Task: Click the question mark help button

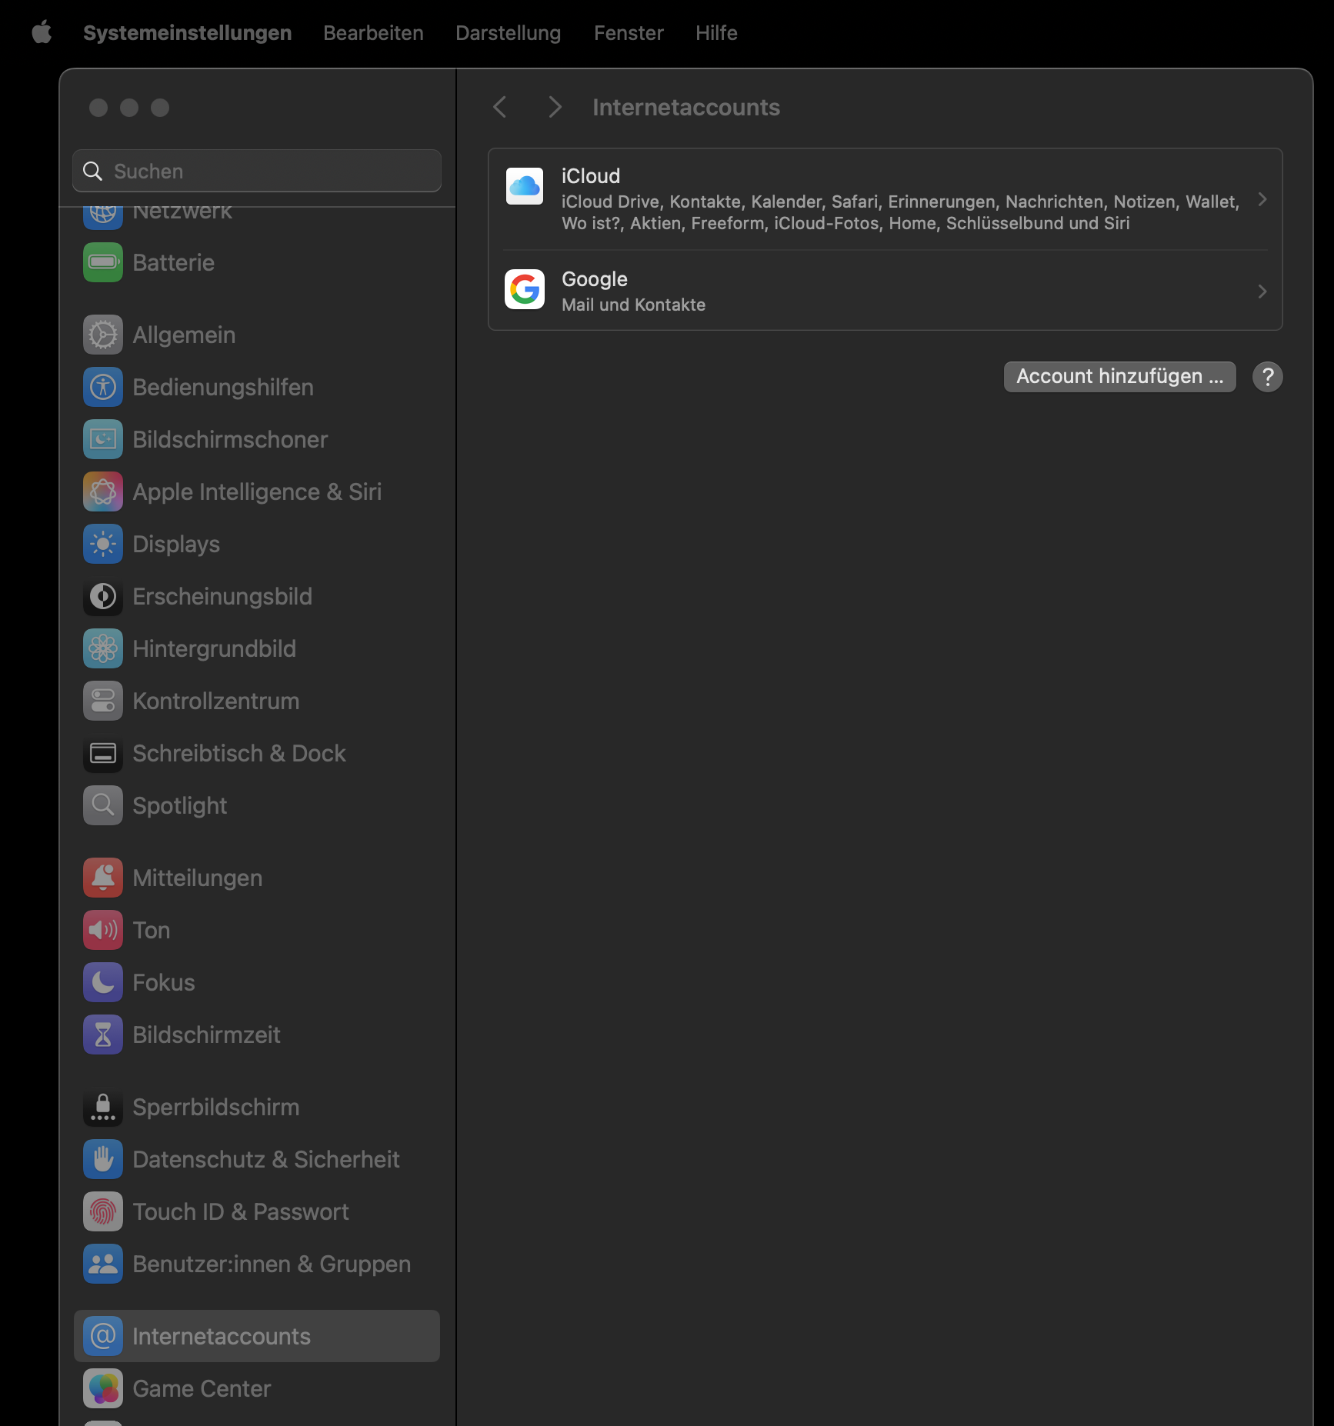Action: coord(1267,377)
